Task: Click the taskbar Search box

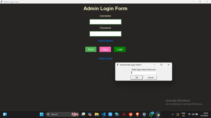Action: [63, 114]
